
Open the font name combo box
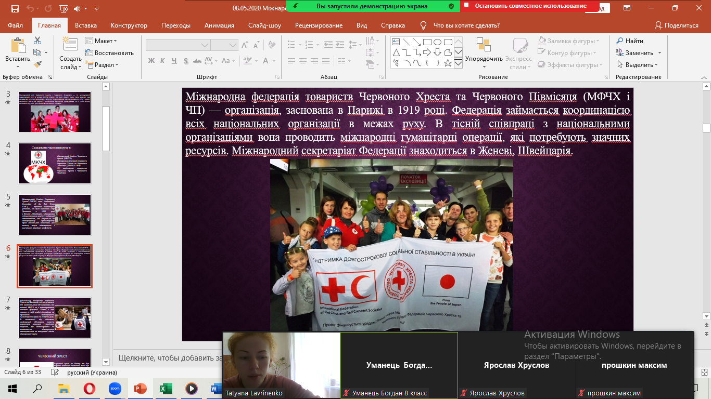coord(178,45)
